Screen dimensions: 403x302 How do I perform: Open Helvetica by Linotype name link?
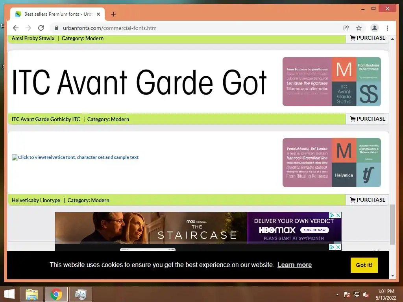coord(36,200)
